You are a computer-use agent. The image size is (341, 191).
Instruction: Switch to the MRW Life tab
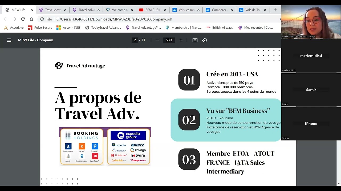coord(19,10)
